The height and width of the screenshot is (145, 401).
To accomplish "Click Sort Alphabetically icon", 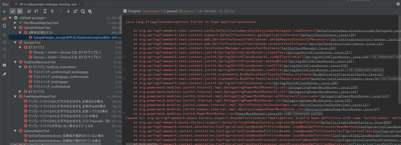I will (x=29, y=11).
